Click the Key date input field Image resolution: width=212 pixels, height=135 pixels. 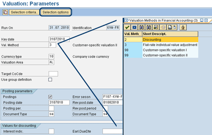pos(59,39)
